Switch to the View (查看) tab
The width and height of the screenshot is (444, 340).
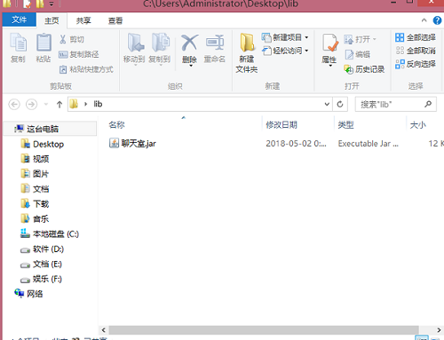click(x=115, y=20)
